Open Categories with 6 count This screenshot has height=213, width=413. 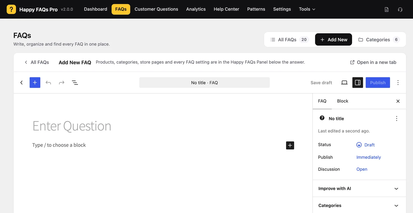[x=379, y=39]
